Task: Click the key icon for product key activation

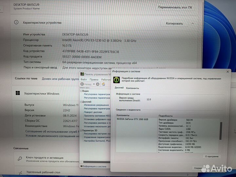Action: pos(20,159)
